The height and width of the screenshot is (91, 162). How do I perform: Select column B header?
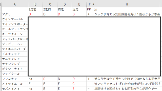(35, 4)
